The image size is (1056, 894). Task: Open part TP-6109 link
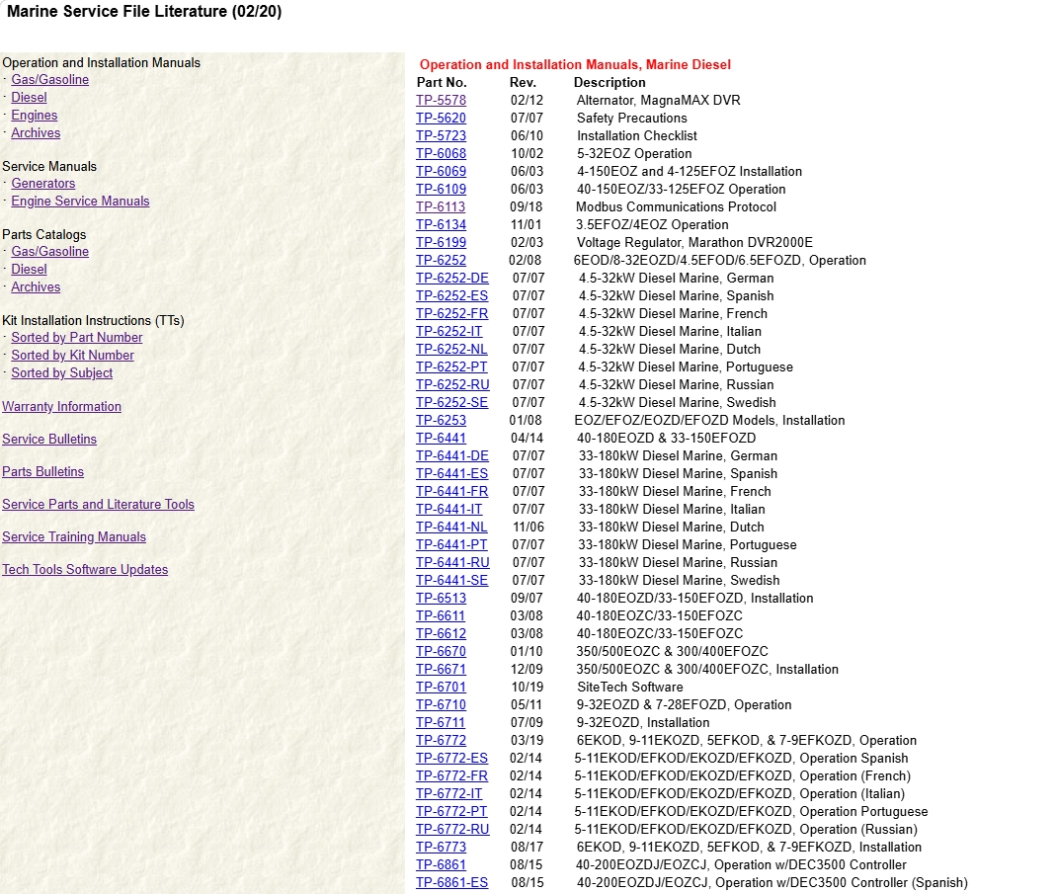point(442,190)
